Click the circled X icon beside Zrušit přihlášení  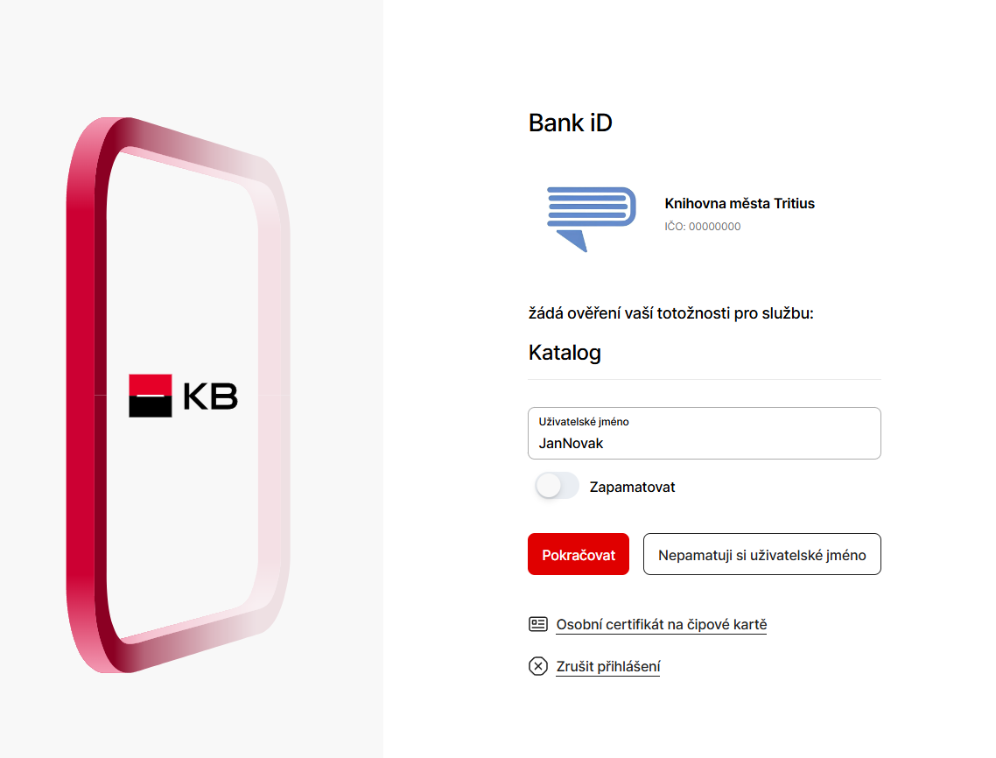coord(538,666)
